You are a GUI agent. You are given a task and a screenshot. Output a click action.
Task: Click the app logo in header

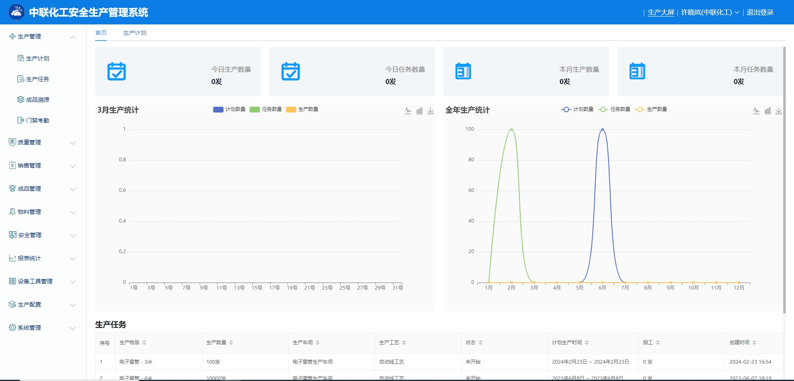[x=17, y=12]
